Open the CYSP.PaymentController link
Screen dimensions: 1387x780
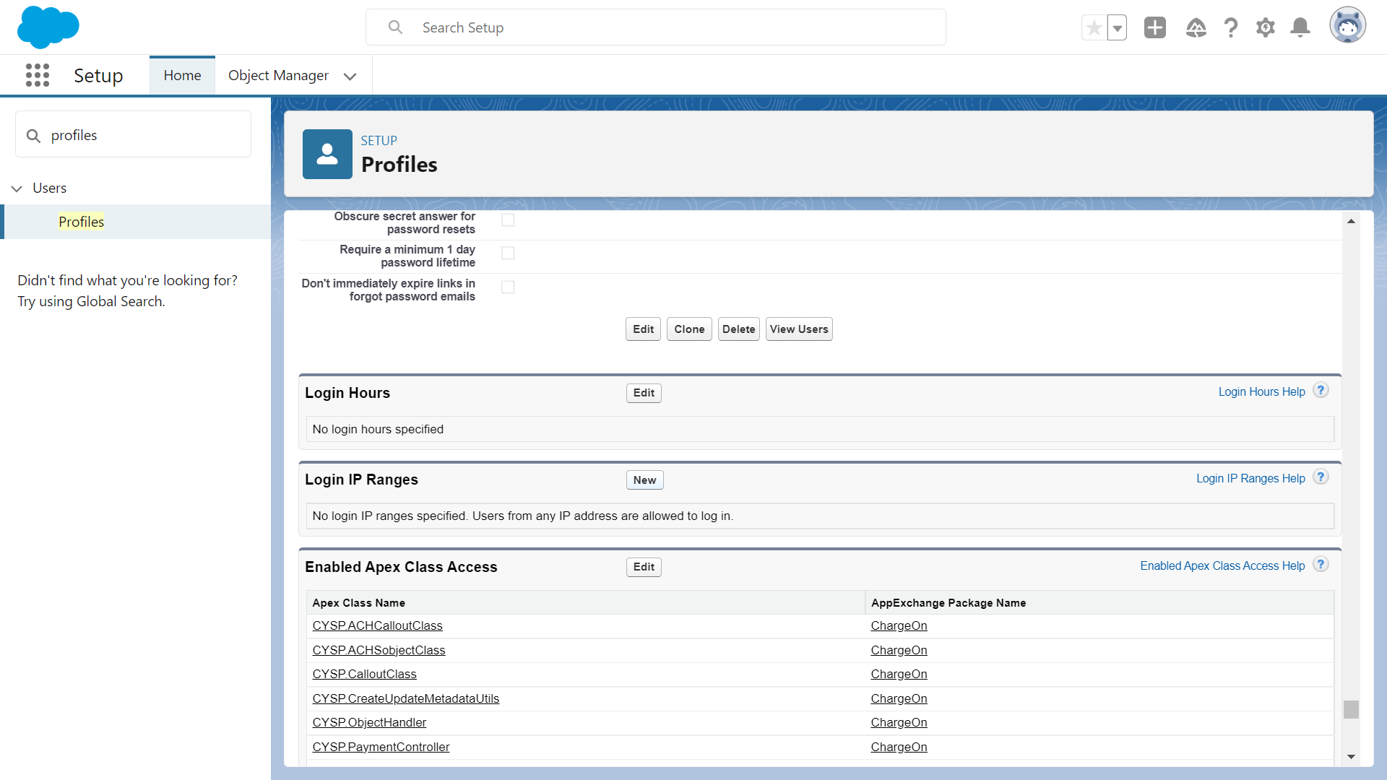click(381, 747)
